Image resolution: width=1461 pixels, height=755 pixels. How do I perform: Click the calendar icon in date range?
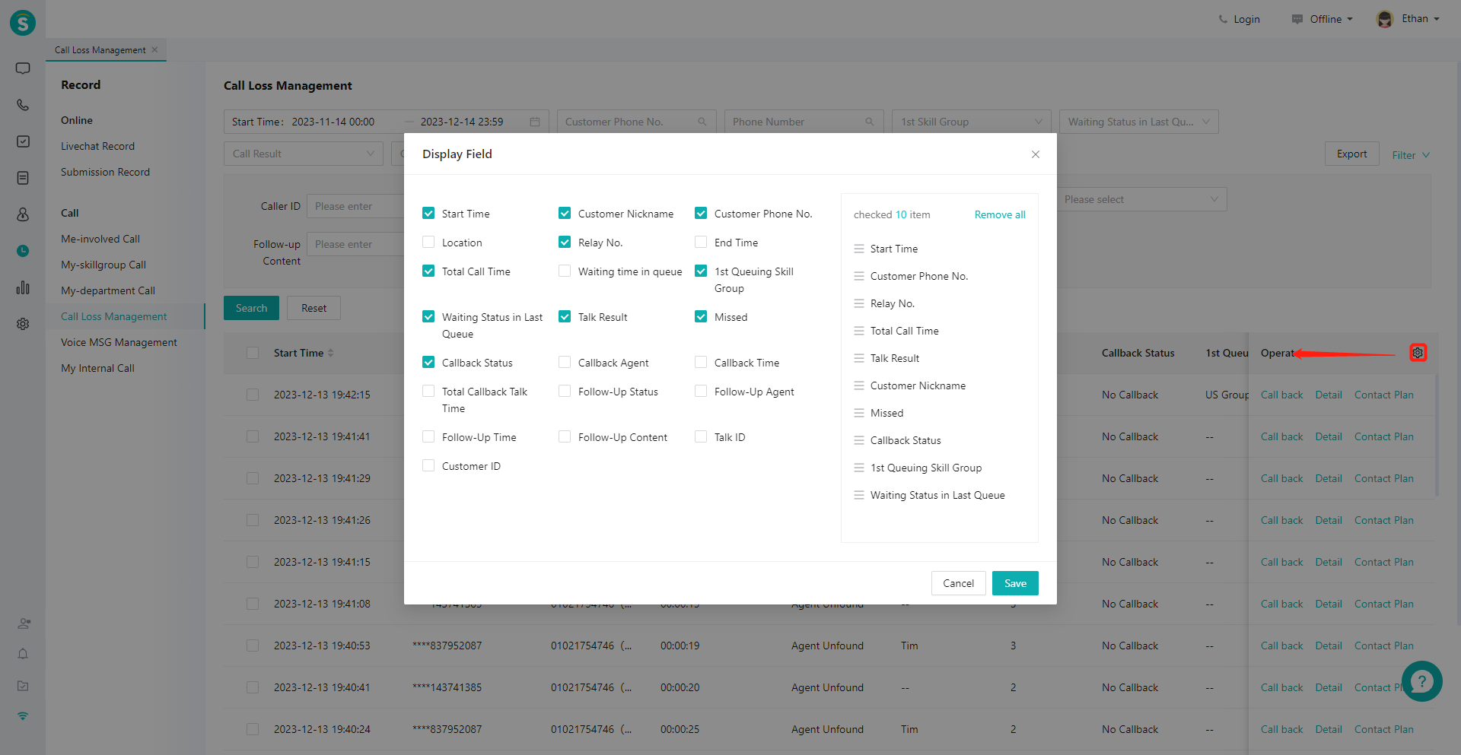tap(535, 122)
